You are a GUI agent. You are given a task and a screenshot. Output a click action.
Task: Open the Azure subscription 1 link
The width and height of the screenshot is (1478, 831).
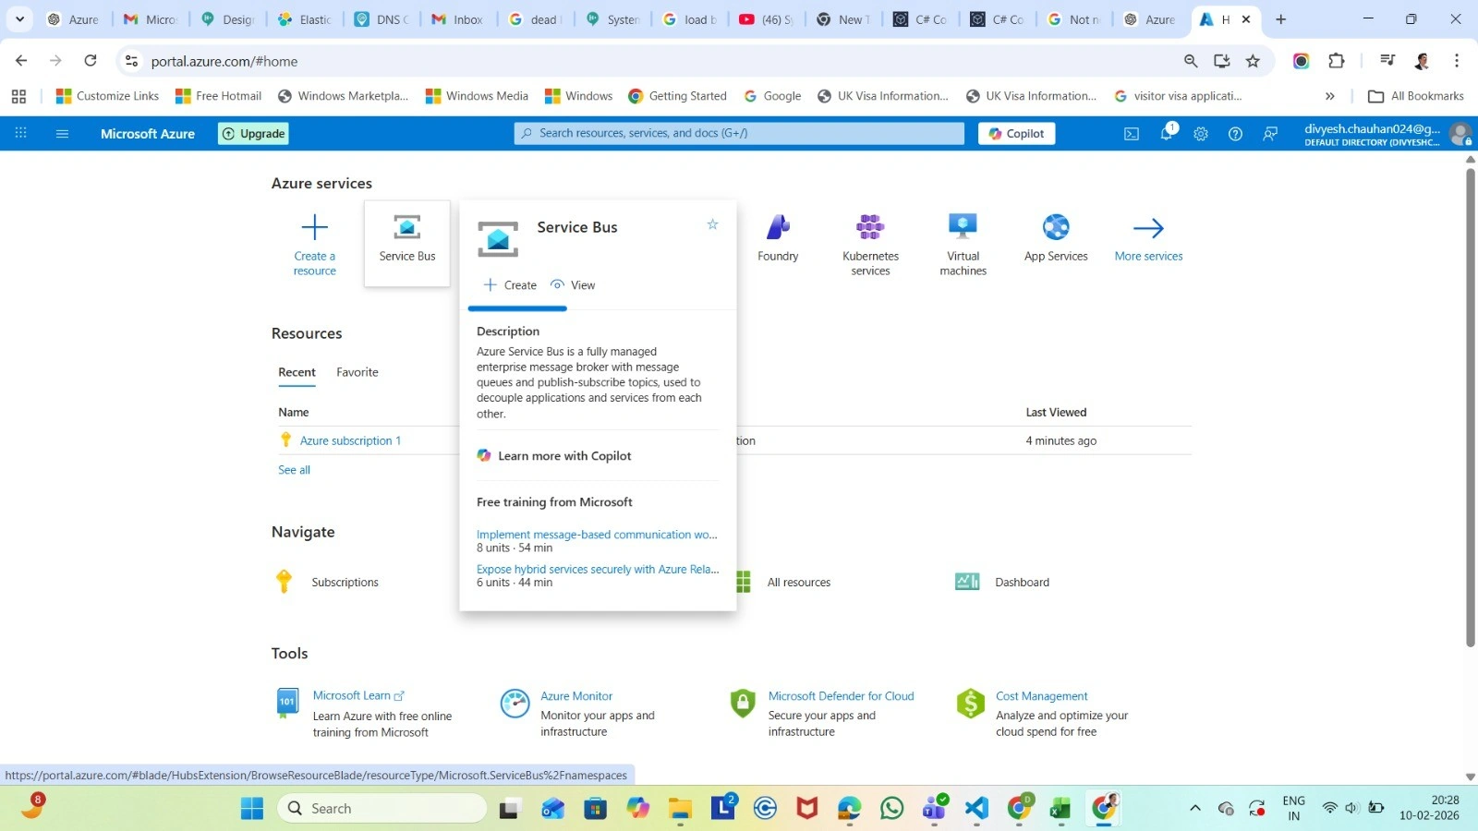pyautogui.click(x=350, y=441)
